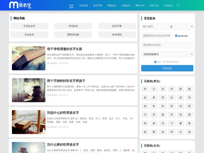Click the 诗词起名 button
The image size is (204, 153).
73,26
